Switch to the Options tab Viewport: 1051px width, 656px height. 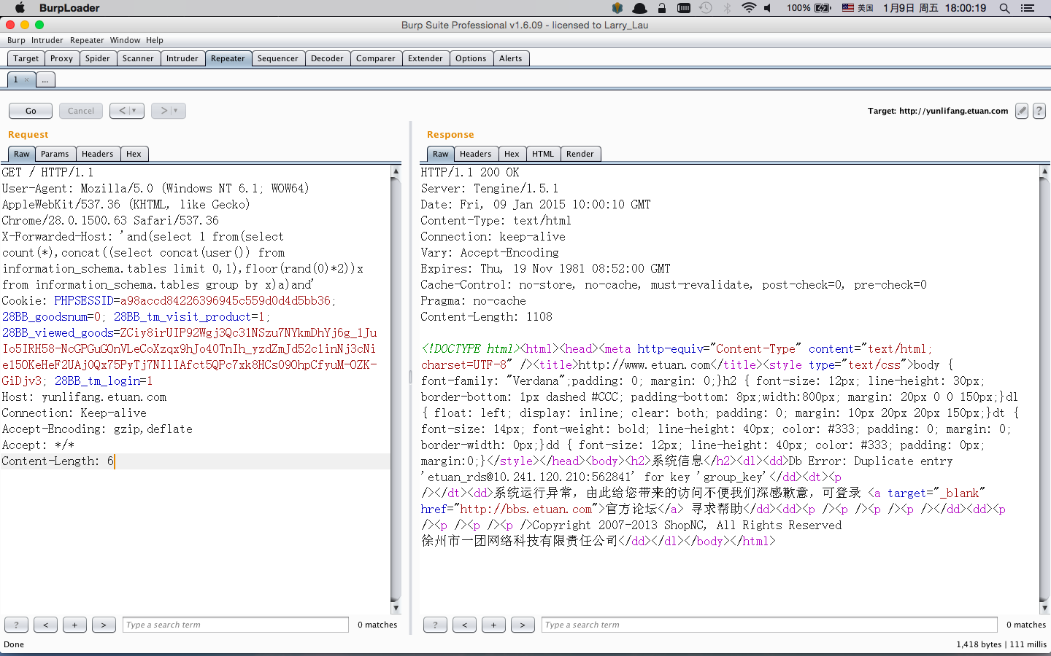tap(471, 58)
